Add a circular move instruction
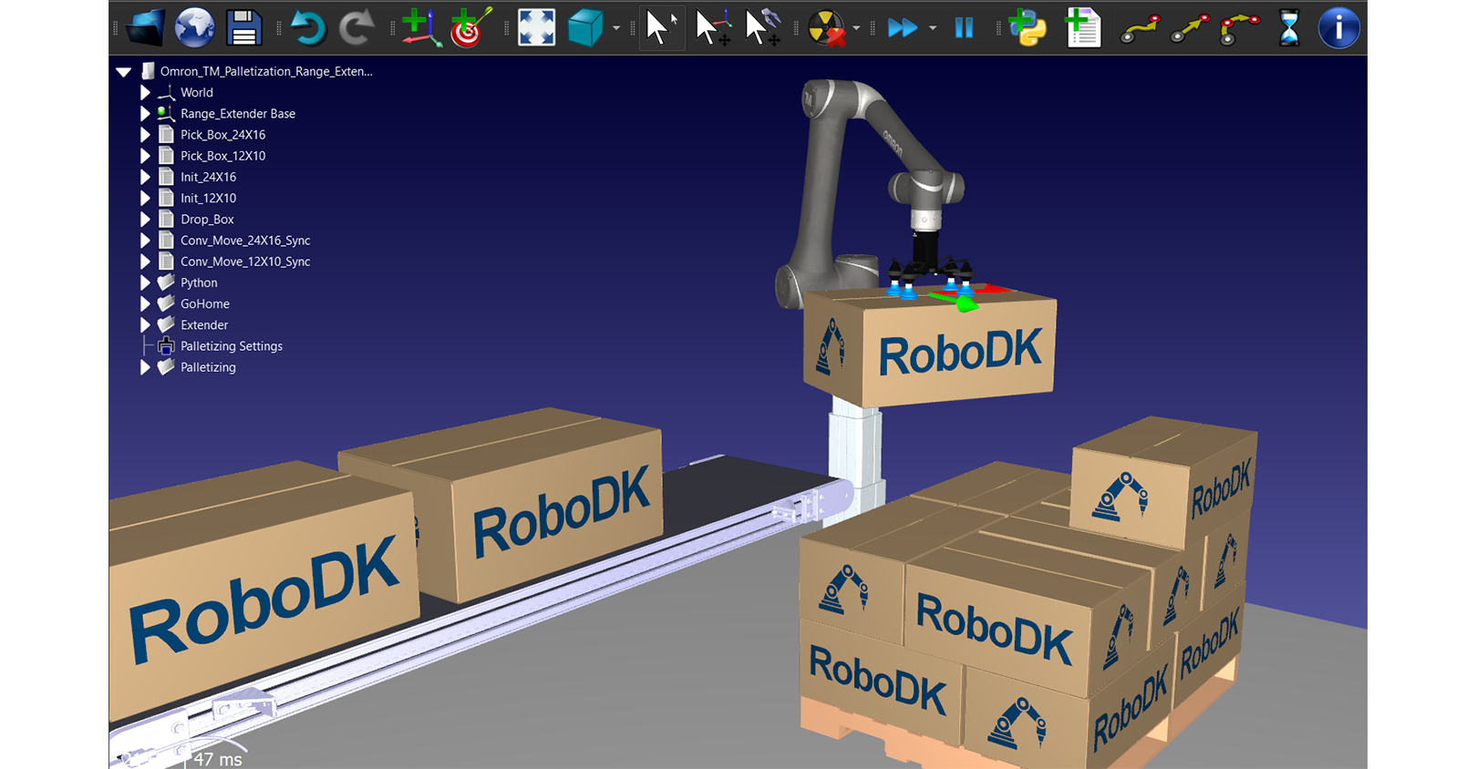Viewport: 1477px width, 769px height. coord(1239,28)
